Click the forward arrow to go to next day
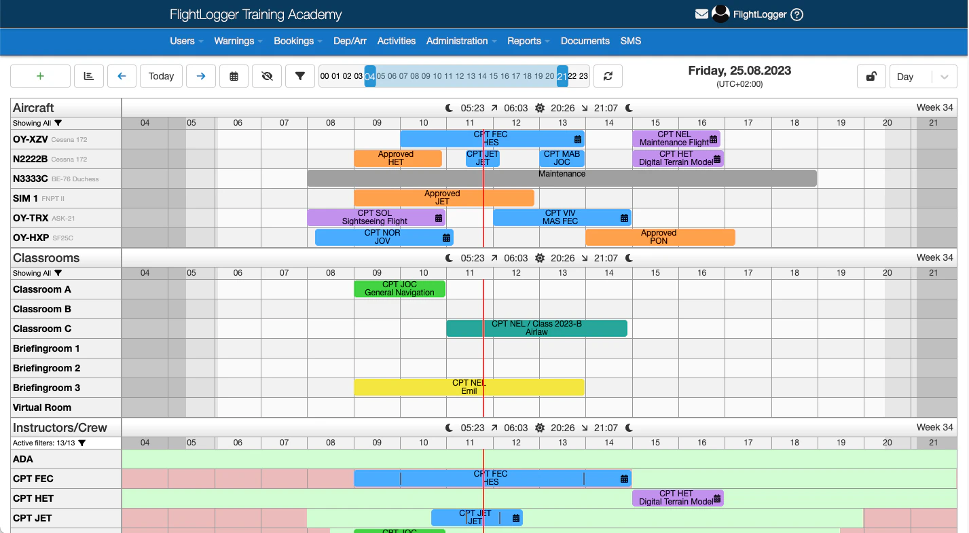969x533 pixels. (200, 76)
